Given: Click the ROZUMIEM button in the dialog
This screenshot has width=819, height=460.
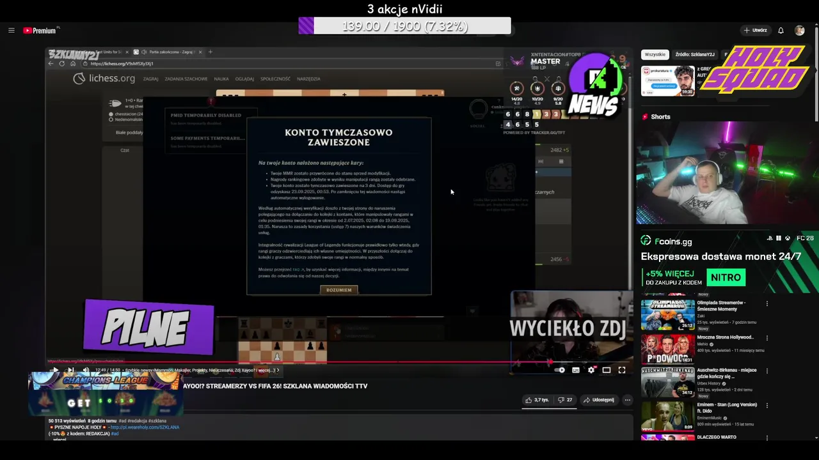Looking at the screenshot, I should tap(339, 290).
